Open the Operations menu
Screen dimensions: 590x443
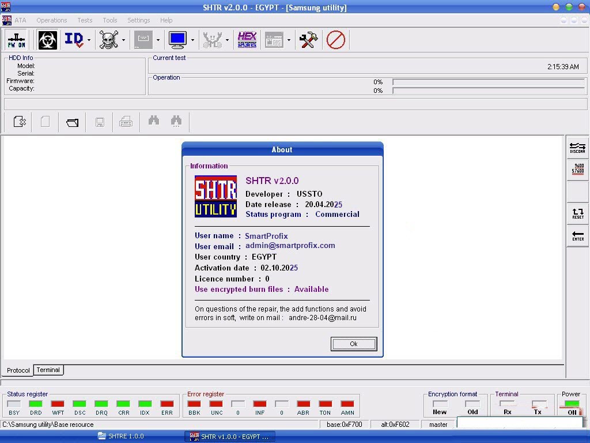[x=51, y=20]
